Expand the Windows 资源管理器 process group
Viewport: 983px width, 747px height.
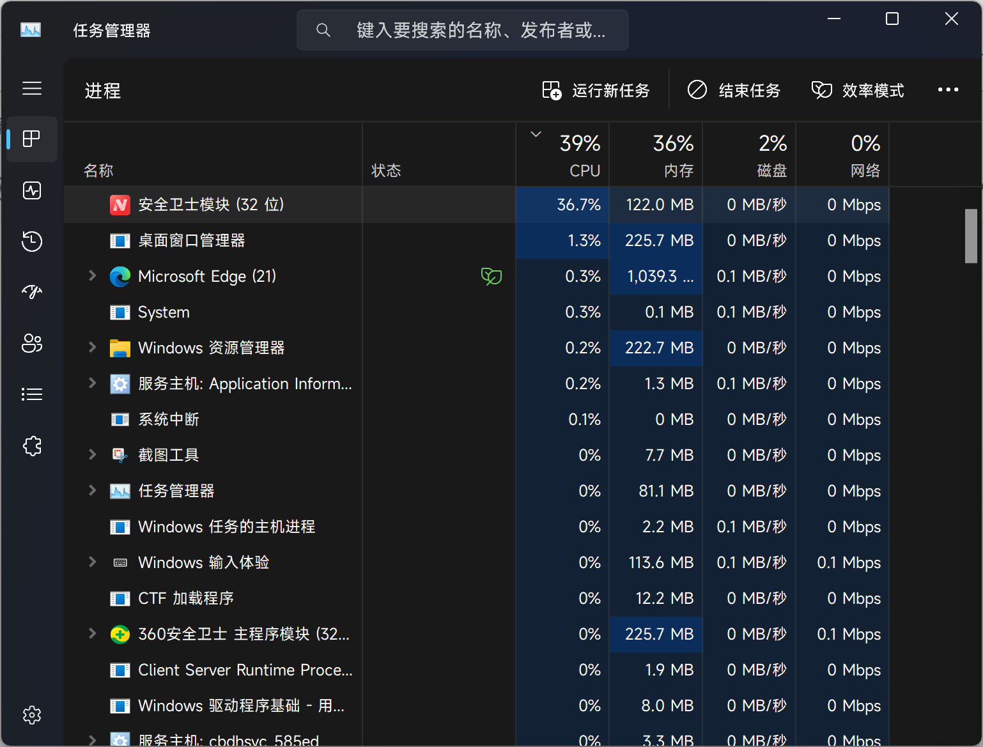tap(92, 347)
